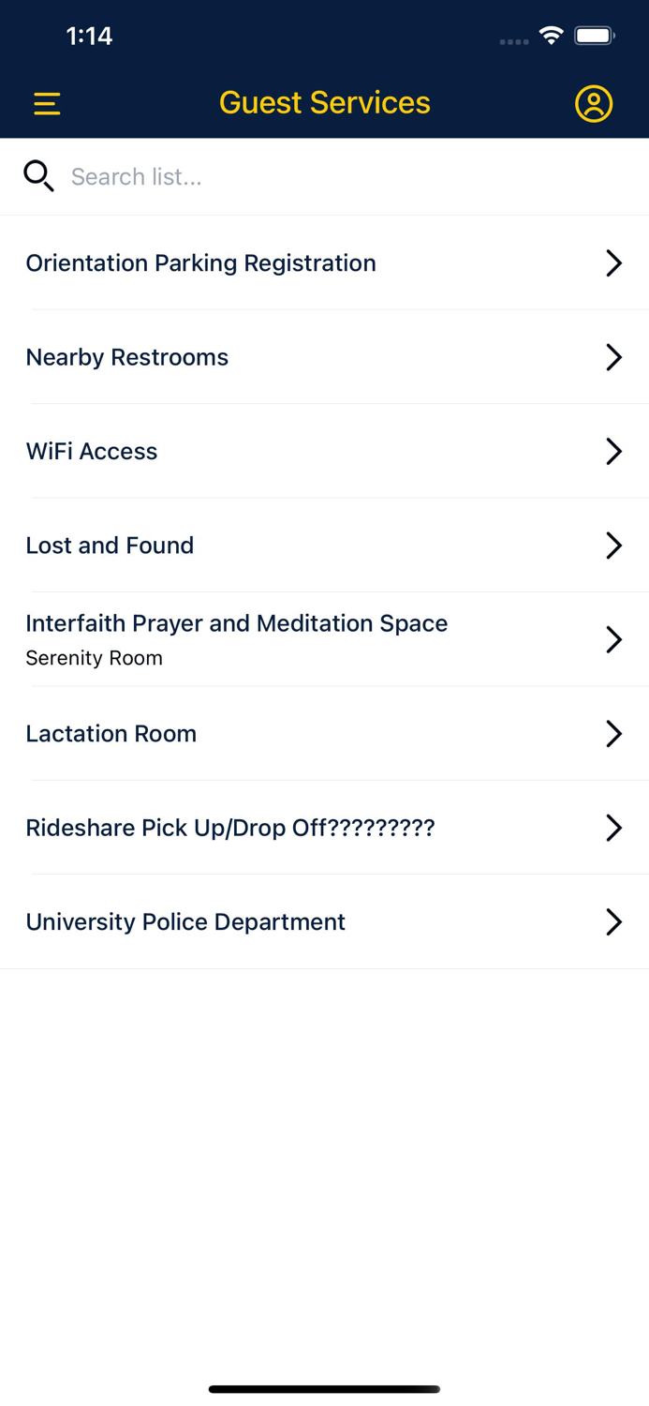The image size is (649, 1406).
Task: Expand the Lactation Room chevron
Action: (614, 733)
